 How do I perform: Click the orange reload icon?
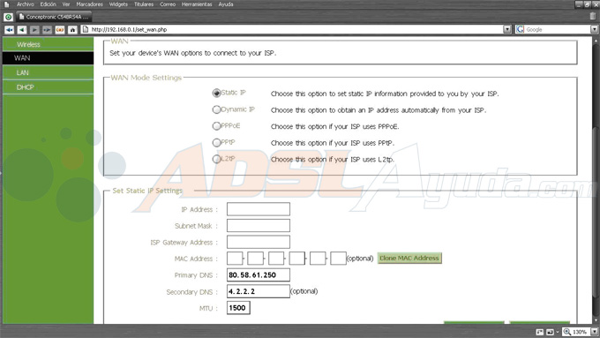pos(60,29)
